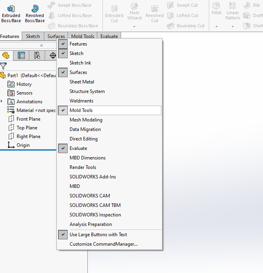Open the Hole Wizard tool
Image resolution: width=263 pixels, height=273 pixels.
[x=134, y=11]
